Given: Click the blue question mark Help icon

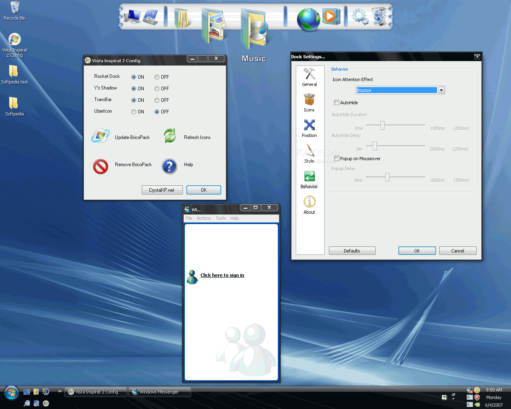Looking at the screenshot, I should [169, 166].
